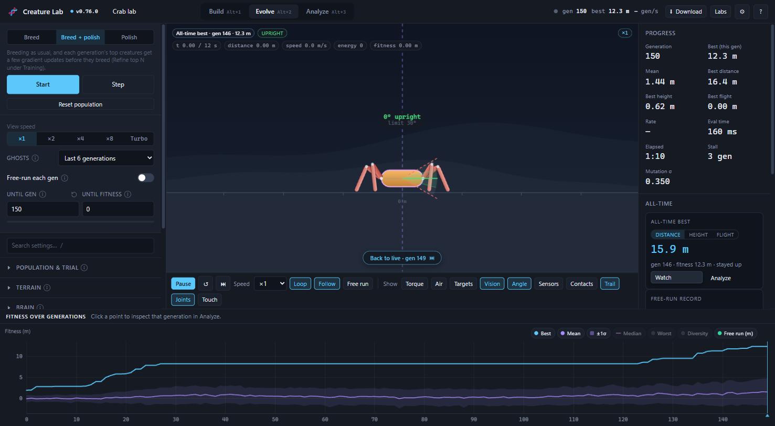
Task: Click the Ghosts info icon
Action: [35, 158]
